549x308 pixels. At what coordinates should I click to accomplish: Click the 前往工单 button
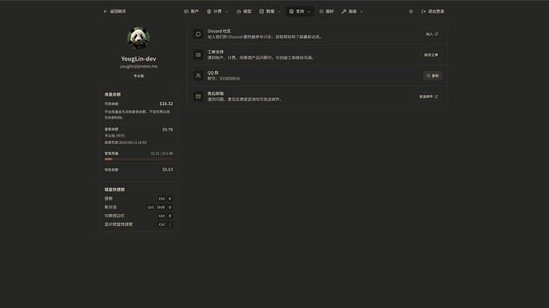coord(431,55)
